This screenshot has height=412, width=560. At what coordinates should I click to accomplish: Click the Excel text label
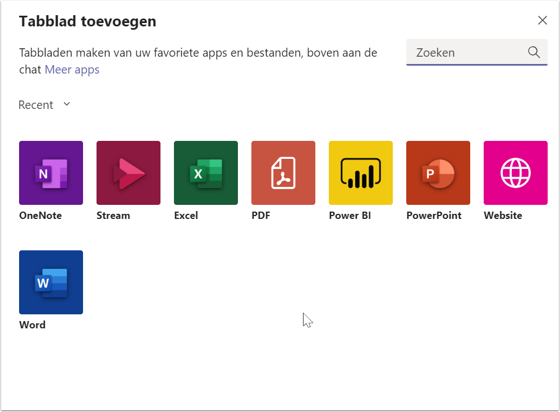[186, 216]
